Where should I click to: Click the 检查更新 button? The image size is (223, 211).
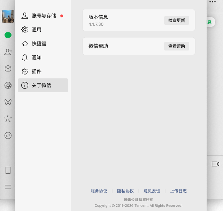click(x=177, y=21)
